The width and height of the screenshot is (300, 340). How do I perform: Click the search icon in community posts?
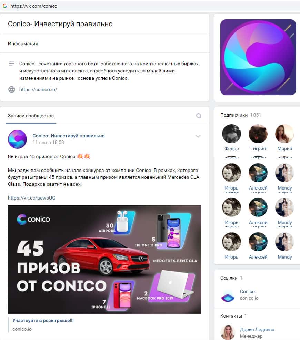(x=199, y=116)
